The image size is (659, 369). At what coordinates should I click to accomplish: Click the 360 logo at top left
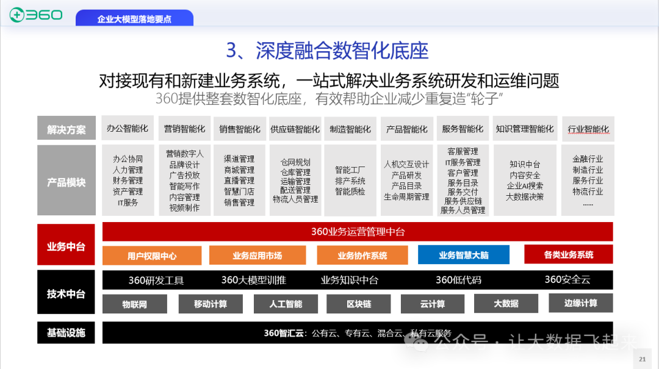(36, 15)
